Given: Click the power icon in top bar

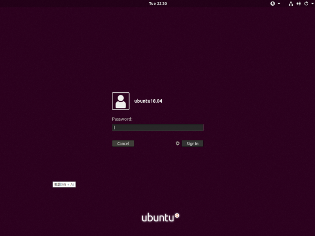Looking at the screenshot, I should point(307,4).
